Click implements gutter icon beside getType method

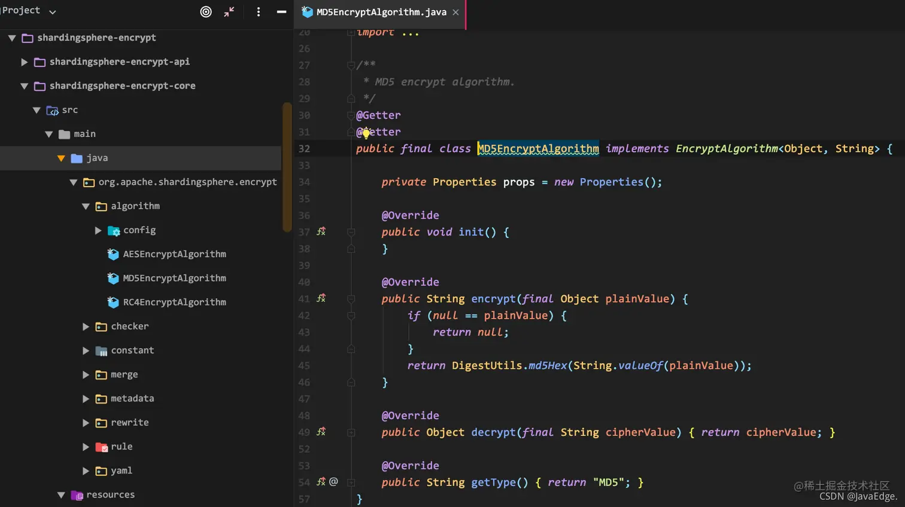tap(321, 482)
